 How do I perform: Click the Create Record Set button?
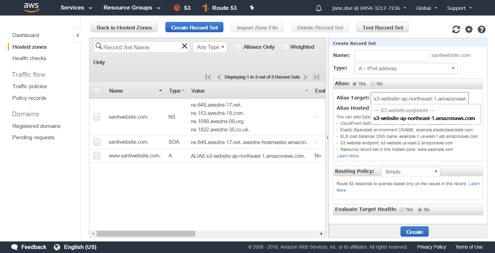click(194, 27)
